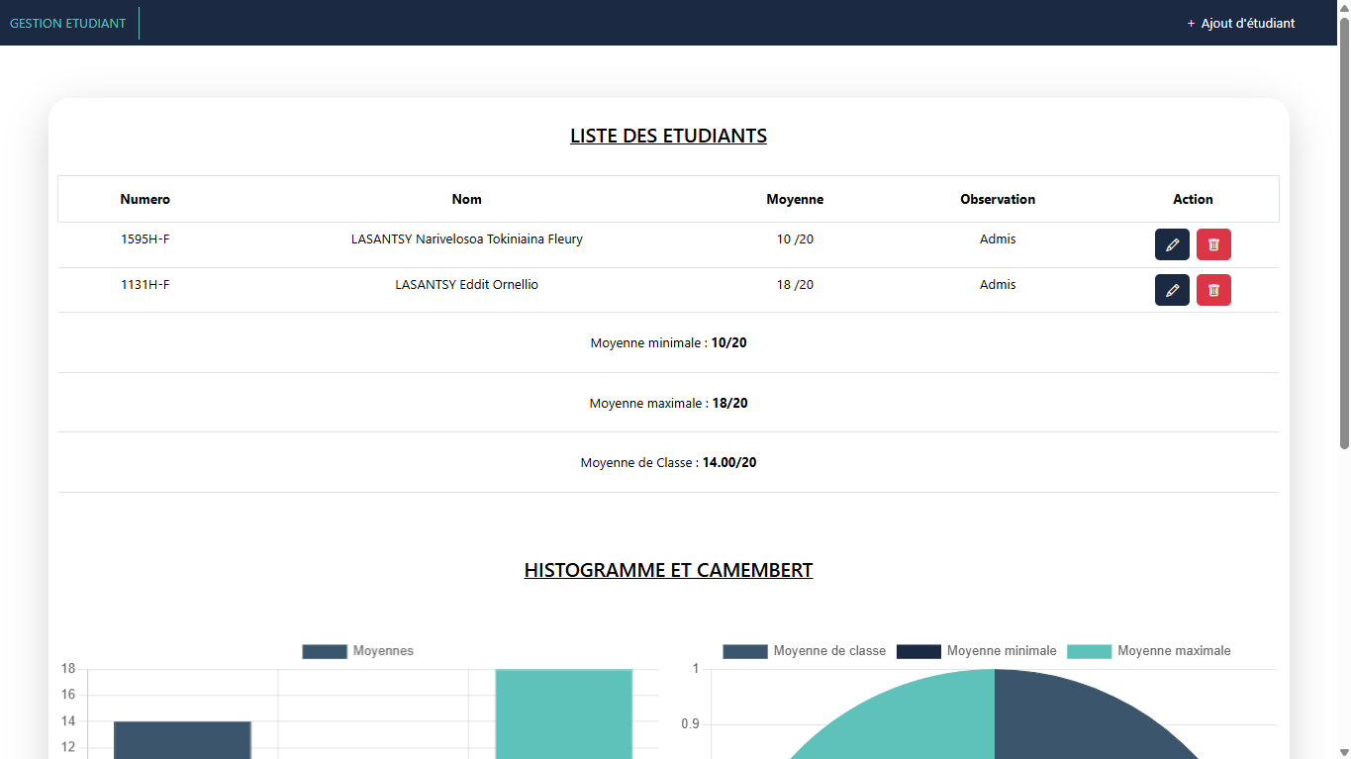Click the tall teal histogram bar

[x=564, y=713]
